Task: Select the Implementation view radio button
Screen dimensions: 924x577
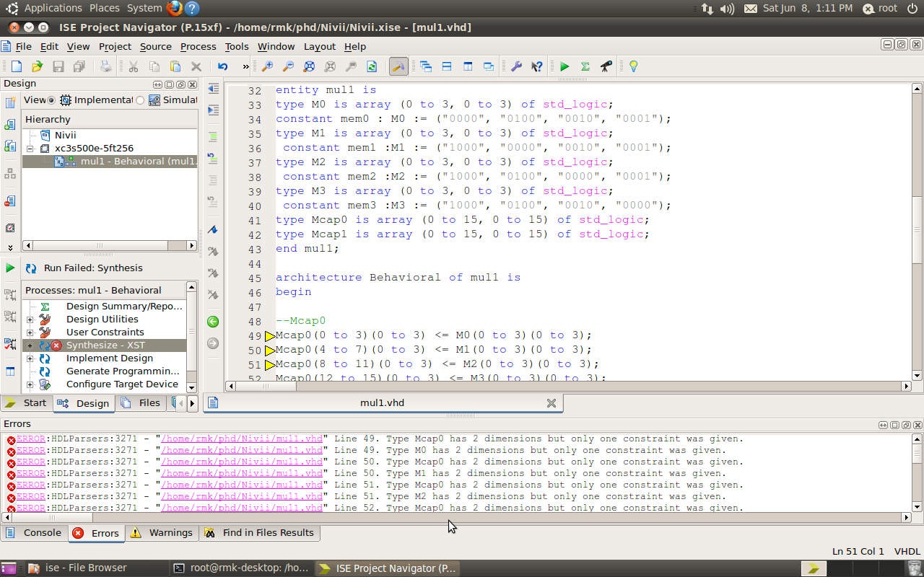Action: [51, 100]
